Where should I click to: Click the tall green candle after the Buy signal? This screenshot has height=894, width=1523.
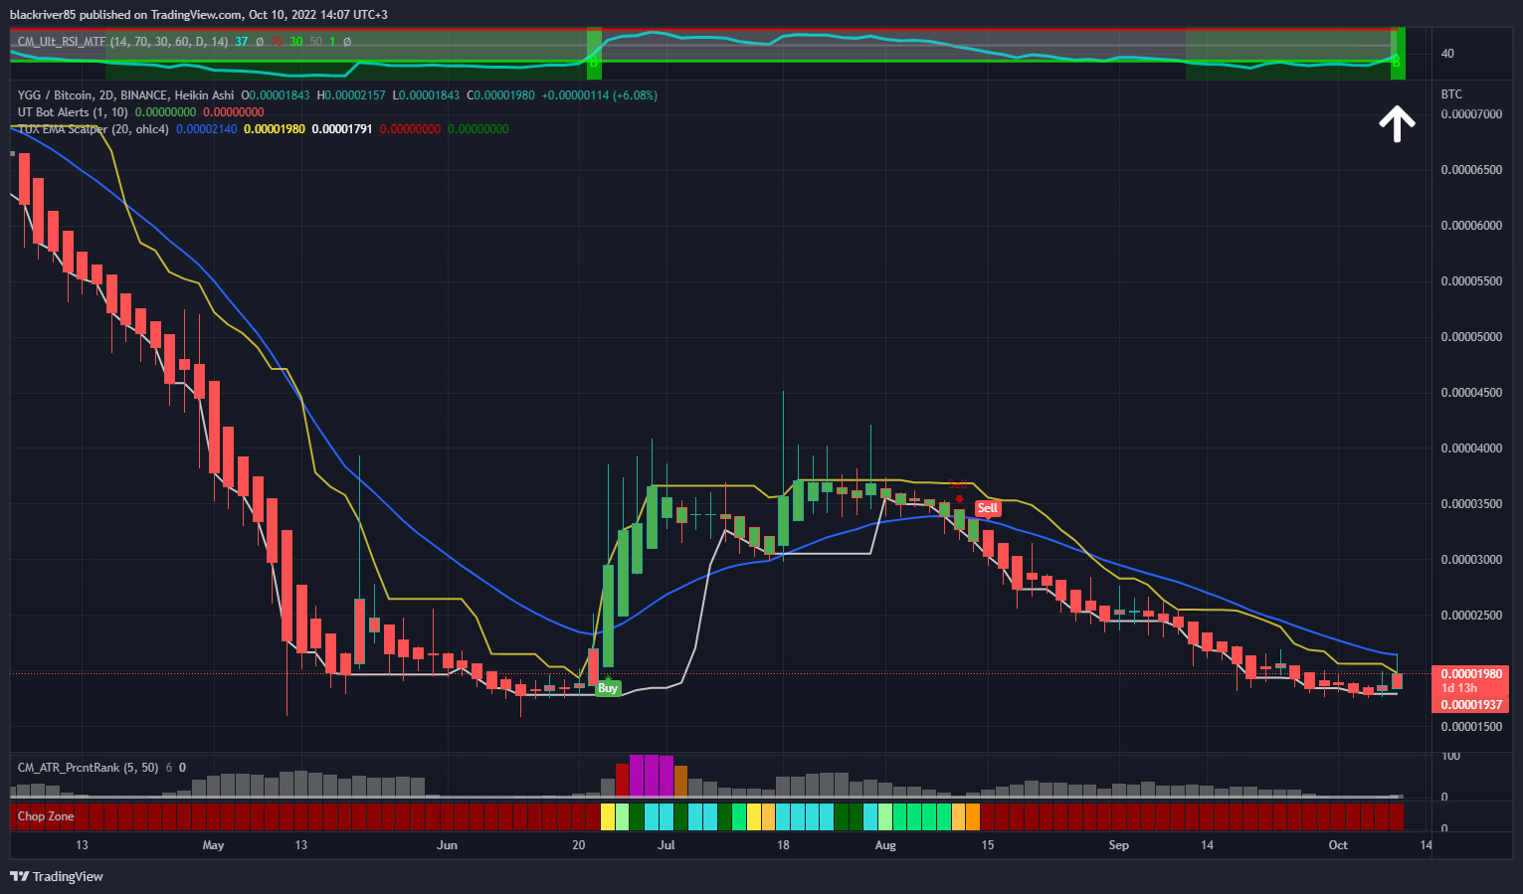tap(608, 616)
